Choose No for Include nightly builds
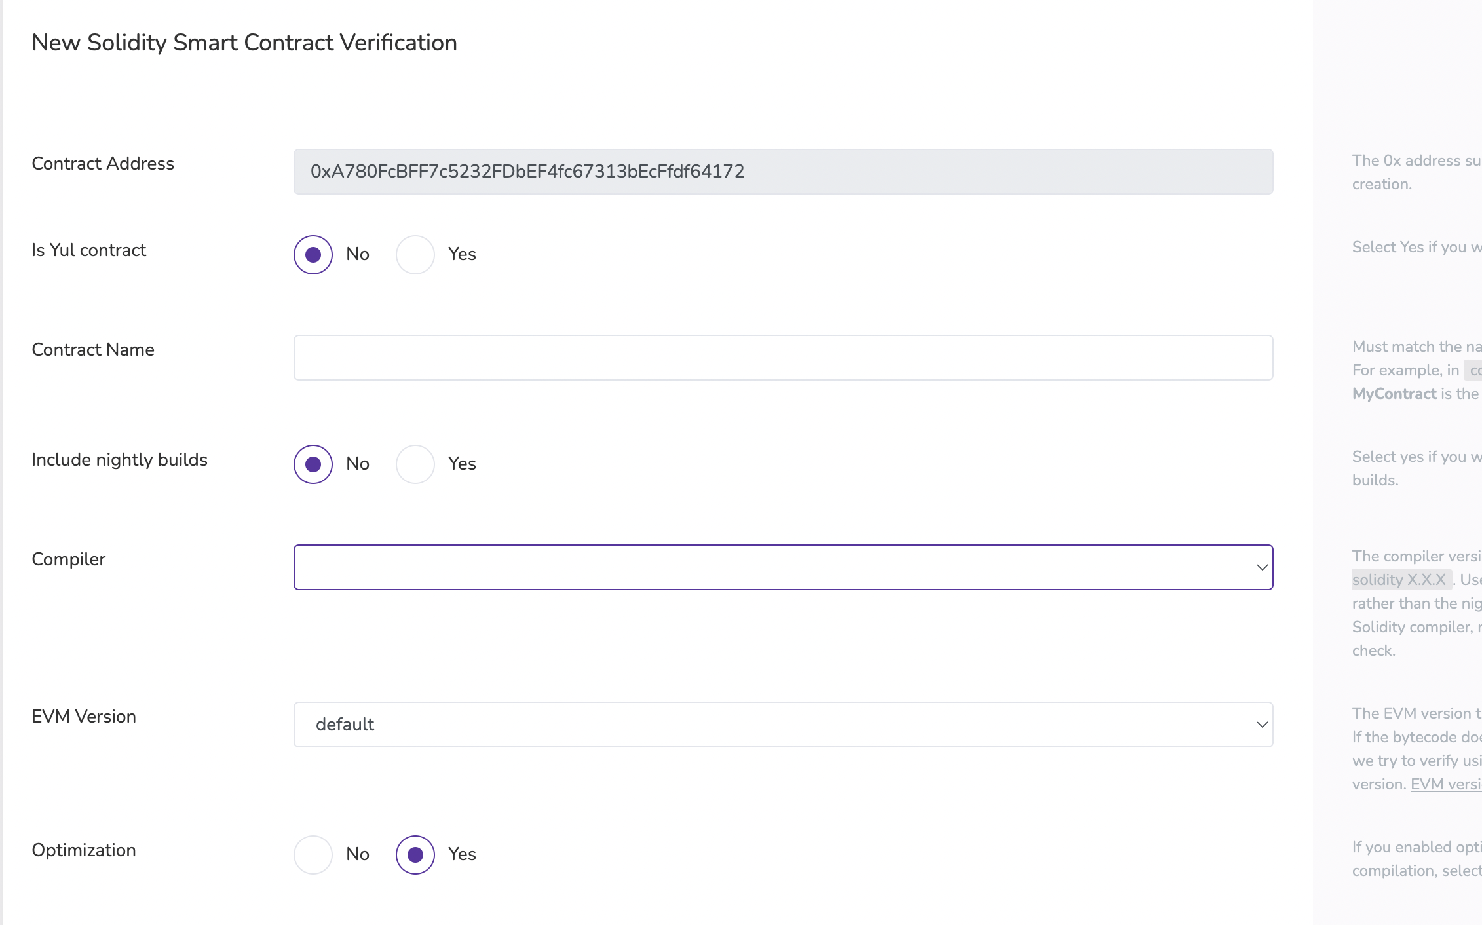1482x925 pixels. click(x=313, y=464)
